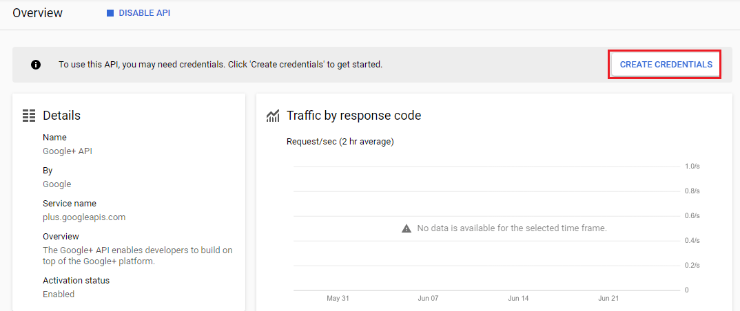Click the Google+ API name value
This screenshot has height=311, width=740.
[67, 151]
